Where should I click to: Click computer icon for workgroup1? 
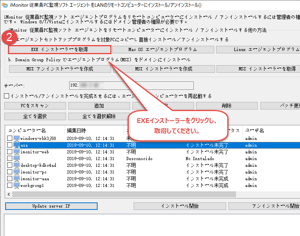(x=17, y=185)
